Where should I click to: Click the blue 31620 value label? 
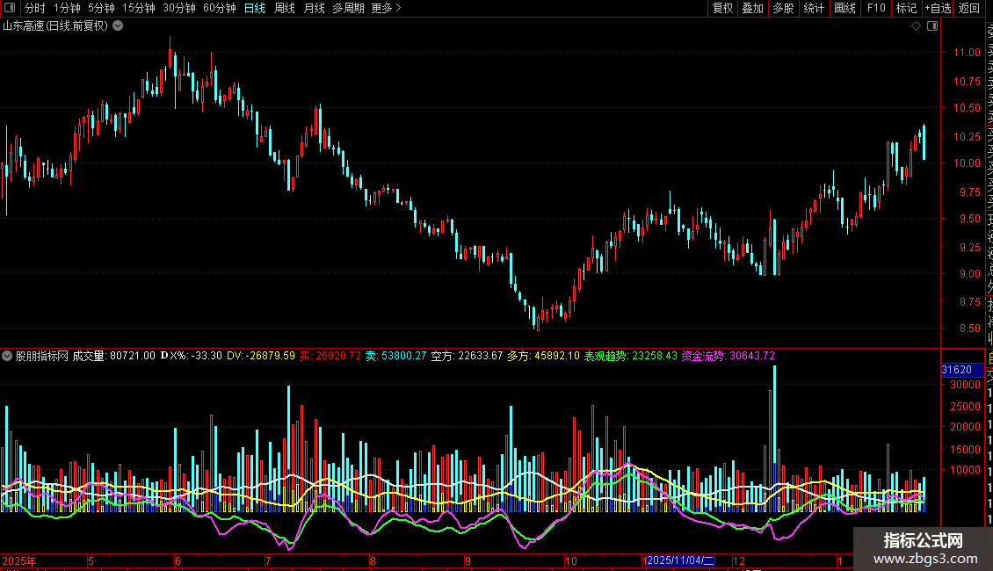click(x=956, y=370)
